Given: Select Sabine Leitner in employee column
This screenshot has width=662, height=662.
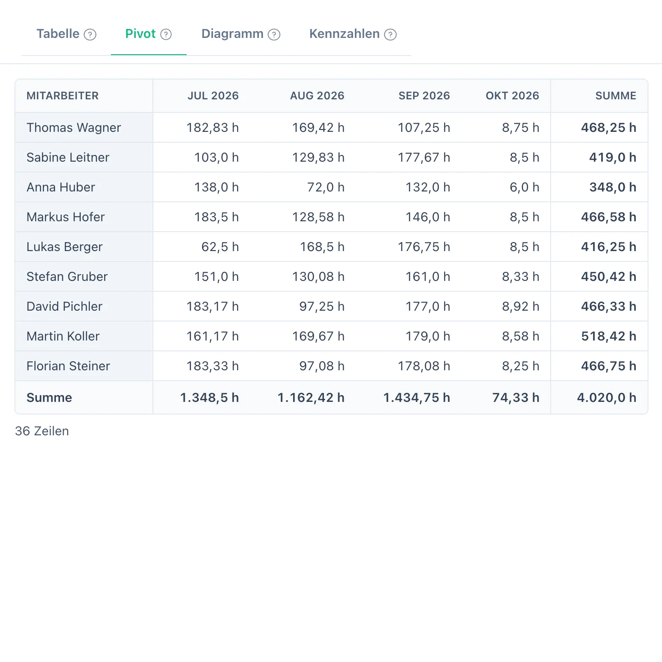Looking at the screenshot, I should tap(68, 158).
